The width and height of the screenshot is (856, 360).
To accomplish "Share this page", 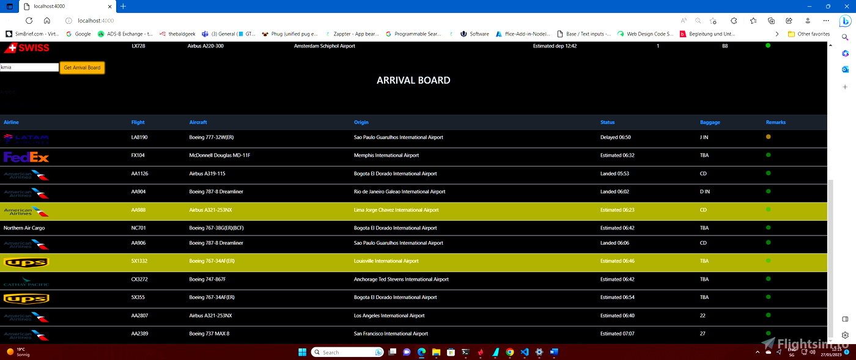I will click(x=789, y=20).
